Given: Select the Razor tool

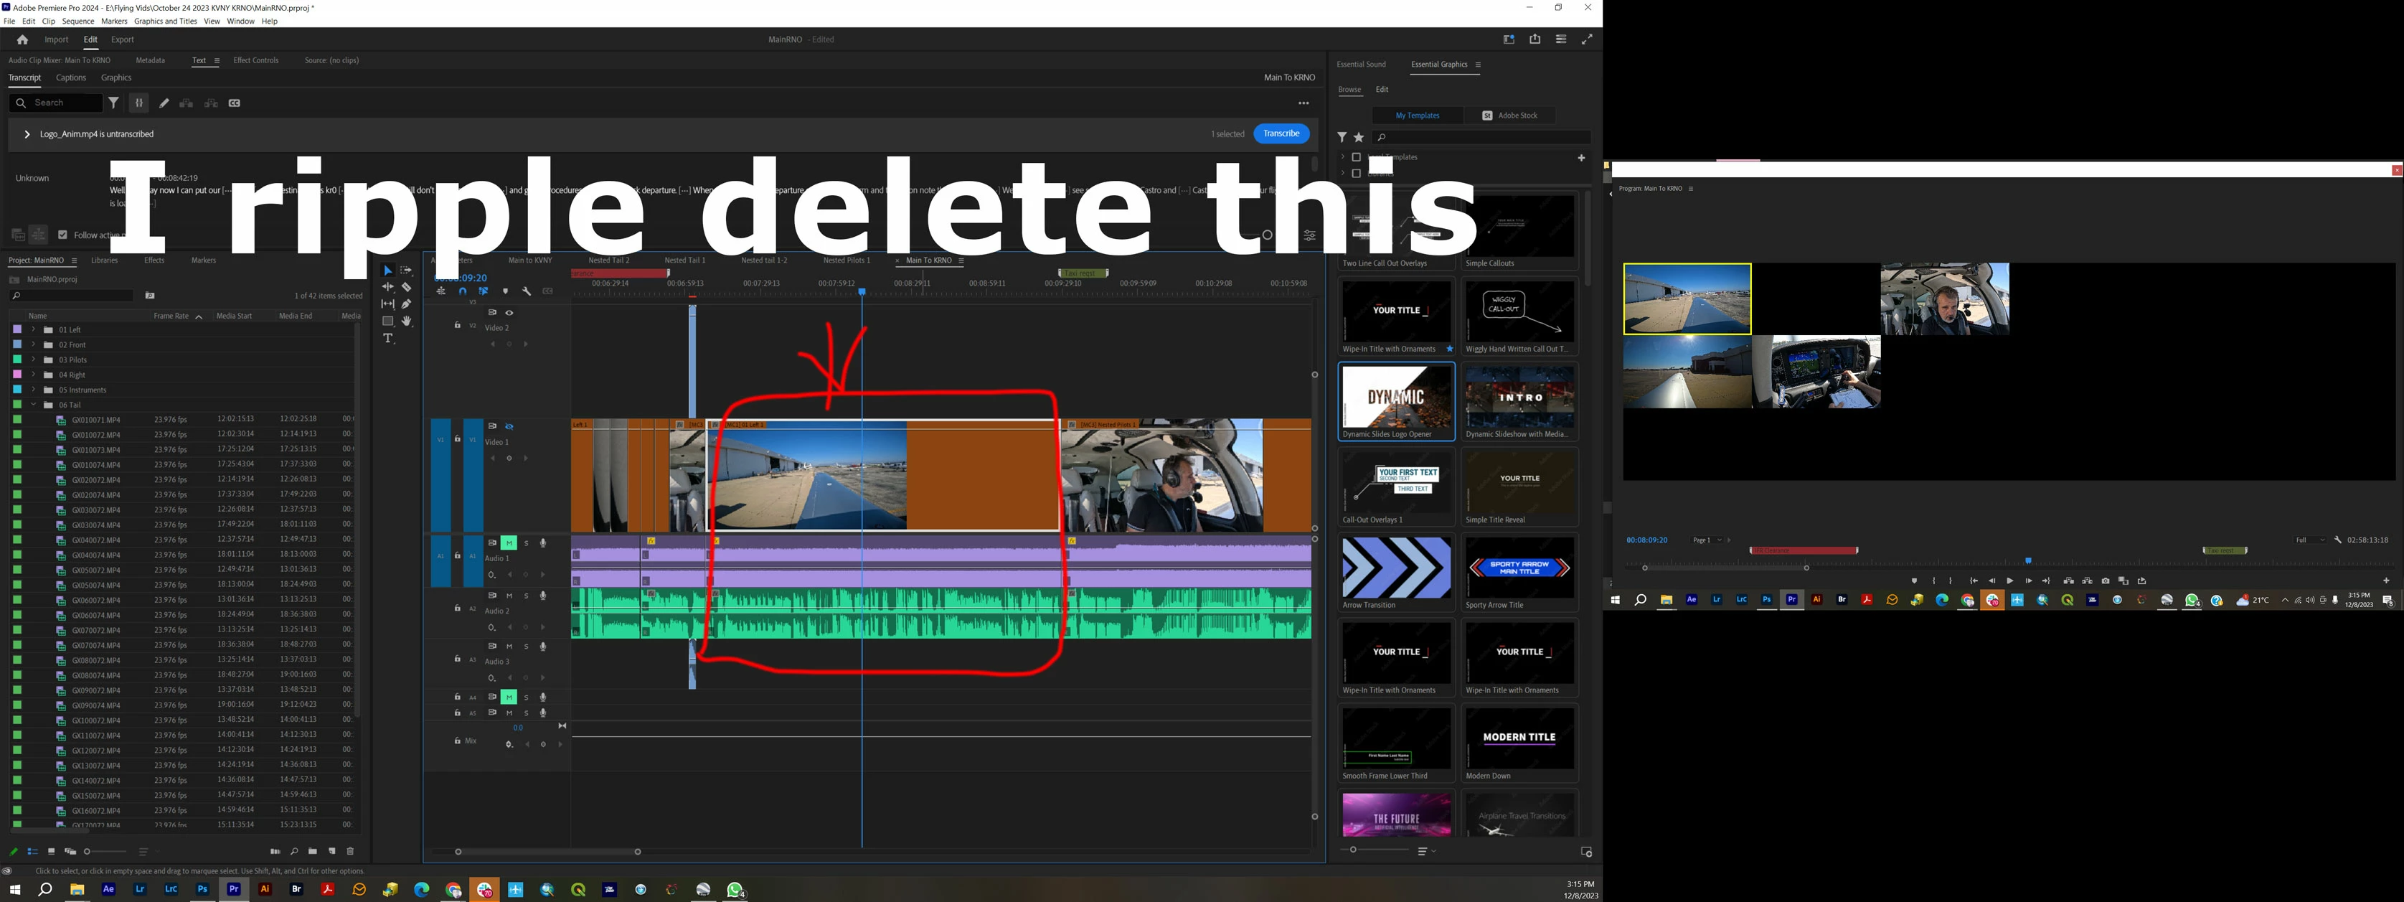Looking at the screenshot, I should click(x=407, y=288).
